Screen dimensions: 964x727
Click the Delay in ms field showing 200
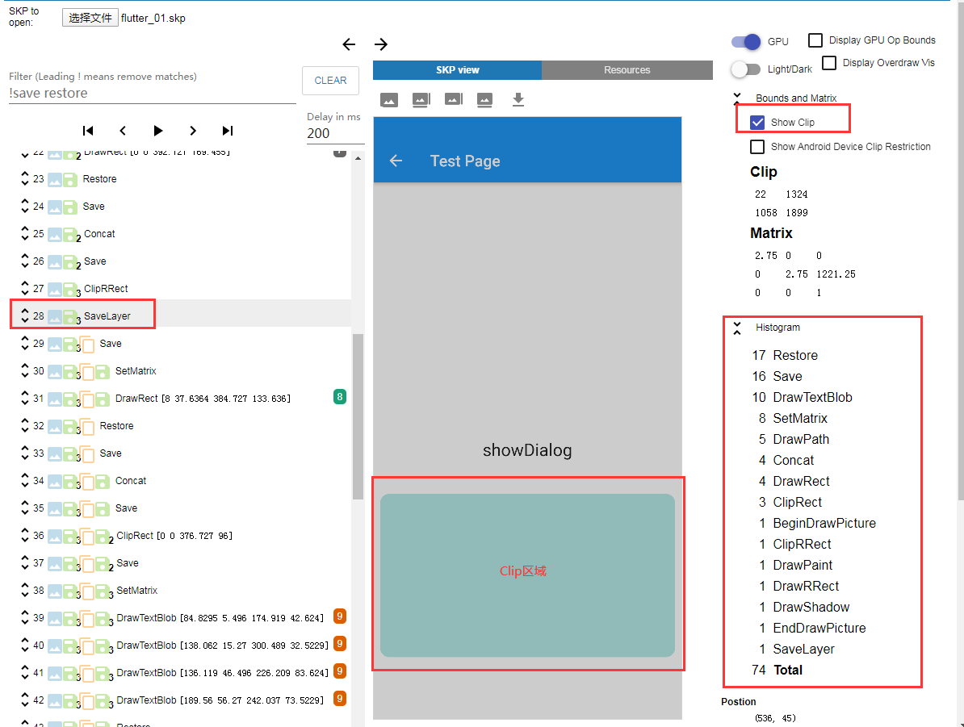click(335, 133)
